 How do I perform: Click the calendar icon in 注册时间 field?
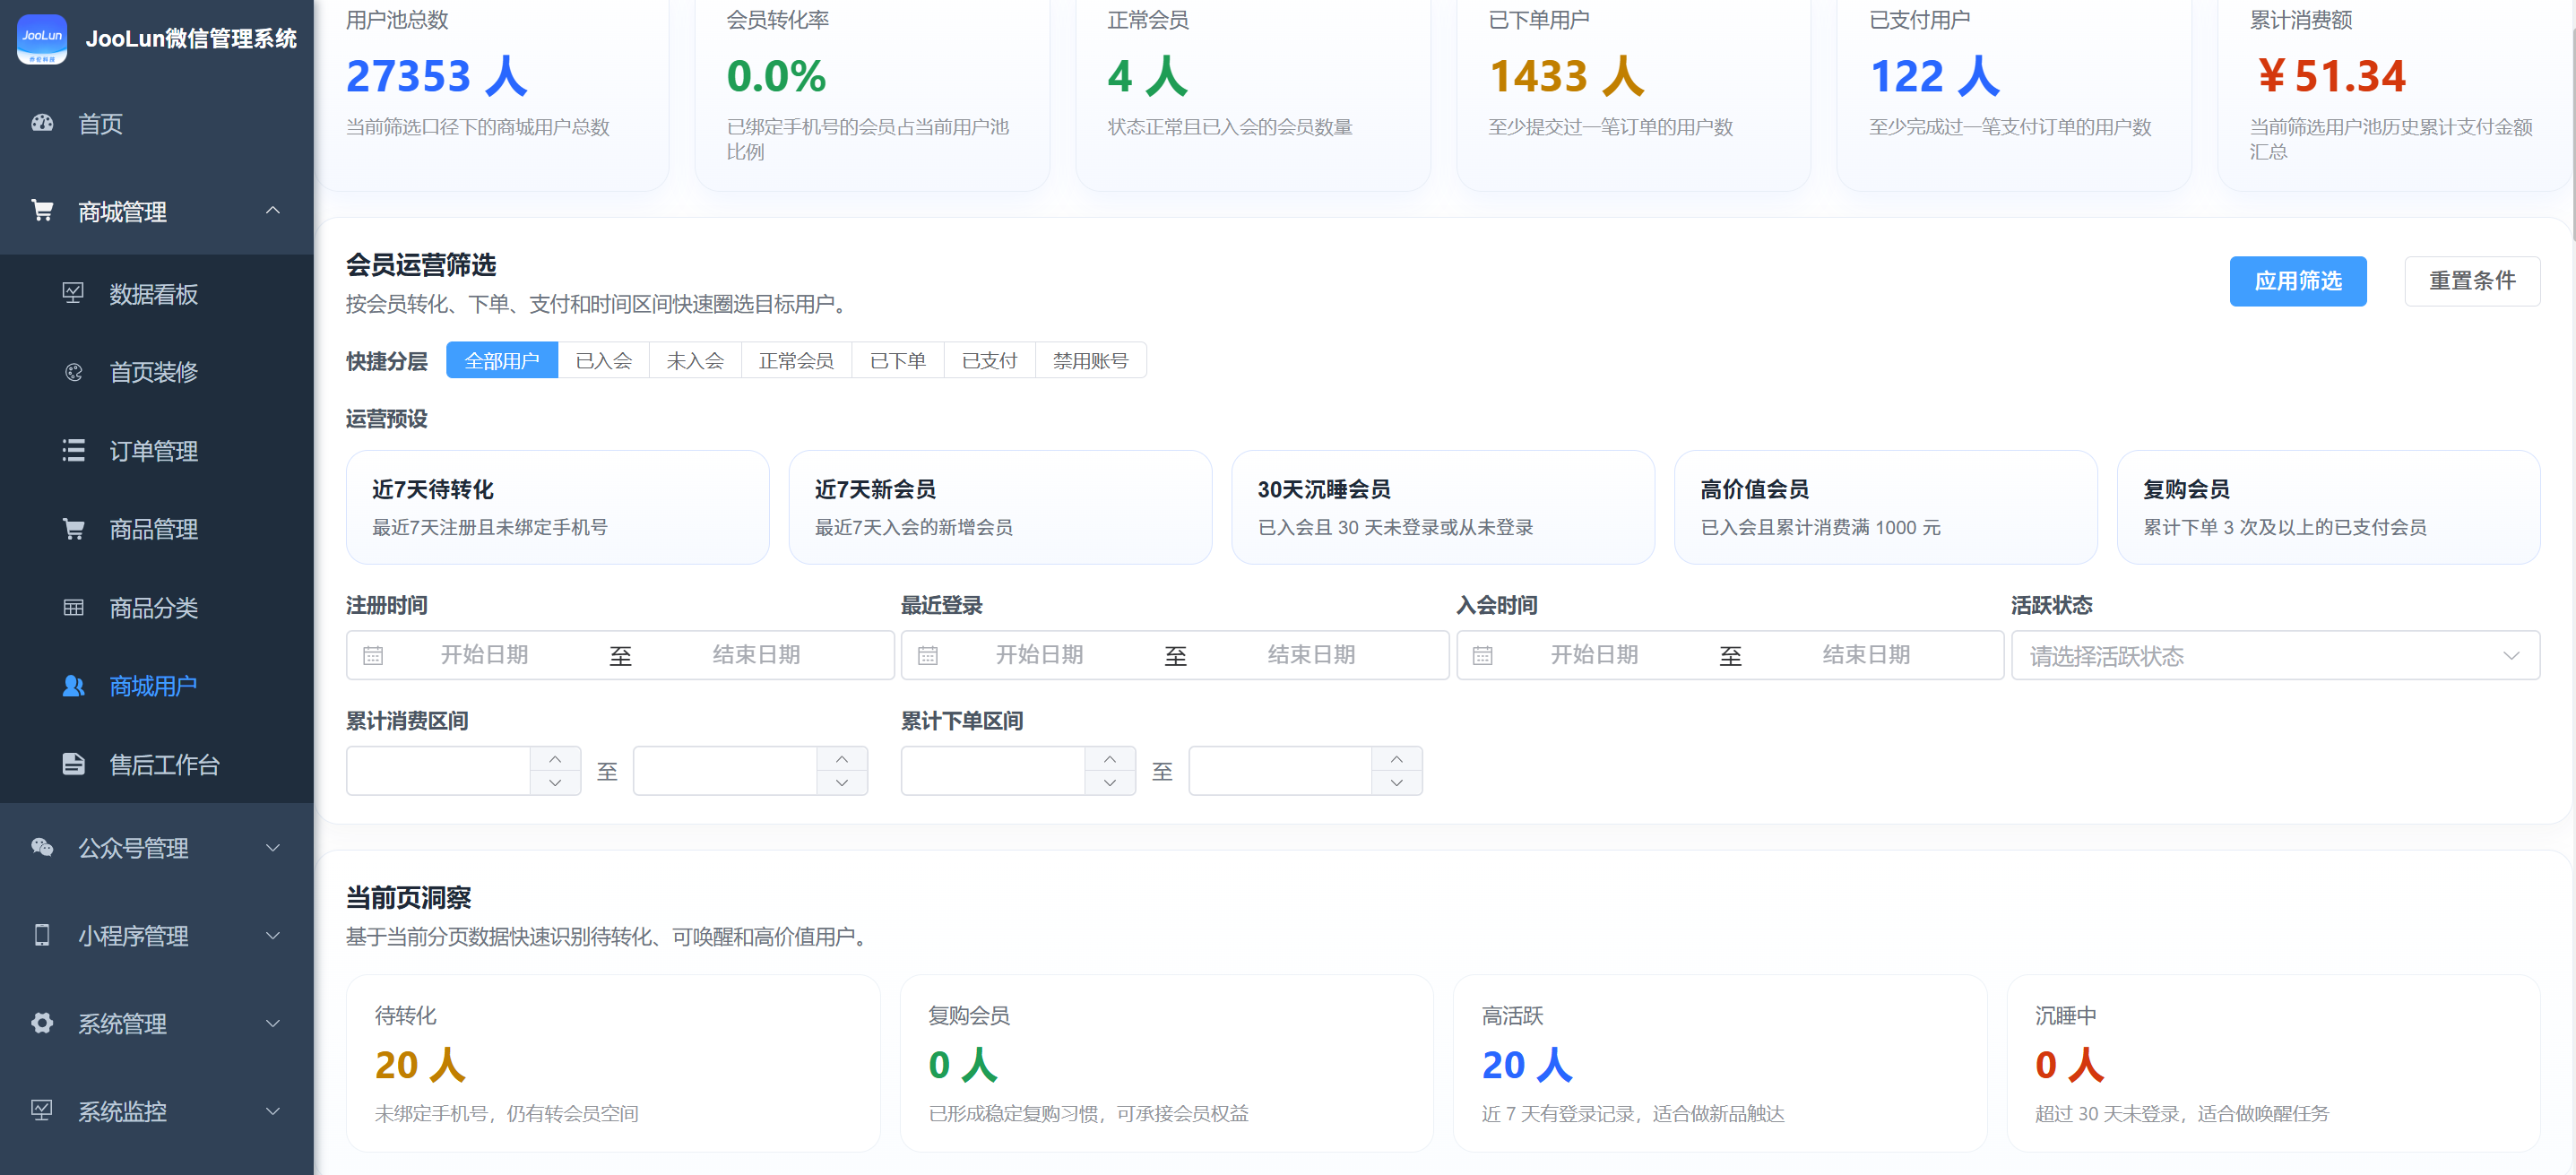pos(373,655)
